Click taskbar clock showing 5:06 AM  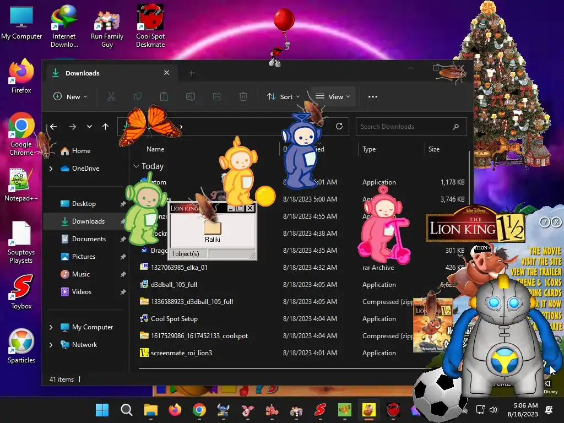tap(523, 410)
